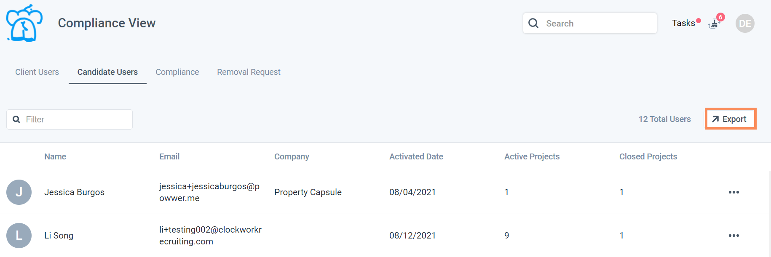Open Li Song row options menu
This screenshot has height=257, width=771.
point(734,236)
